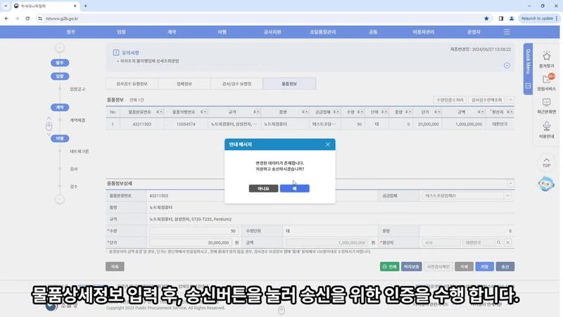Open the 조달품질관리 top menu

pyautogui.click(x=322, y=32)
